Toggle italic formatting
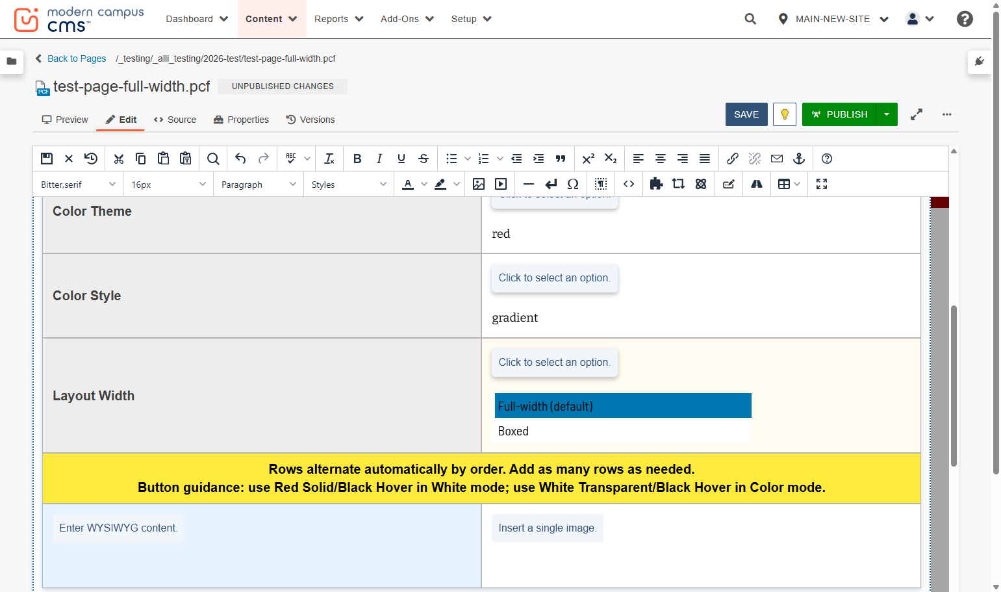 (379, 159)
